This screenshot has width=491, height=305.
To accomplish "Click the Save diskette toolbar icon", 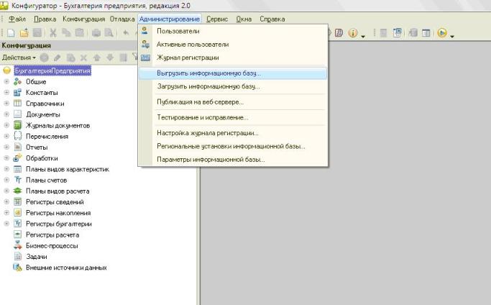I will tap(37, 32).
